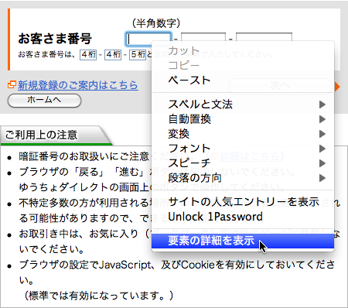Click the 5桁 box in the hint

point(138,55)
